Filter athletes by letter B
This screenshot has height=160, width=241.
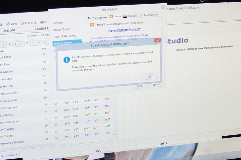(x=9, y=44)
